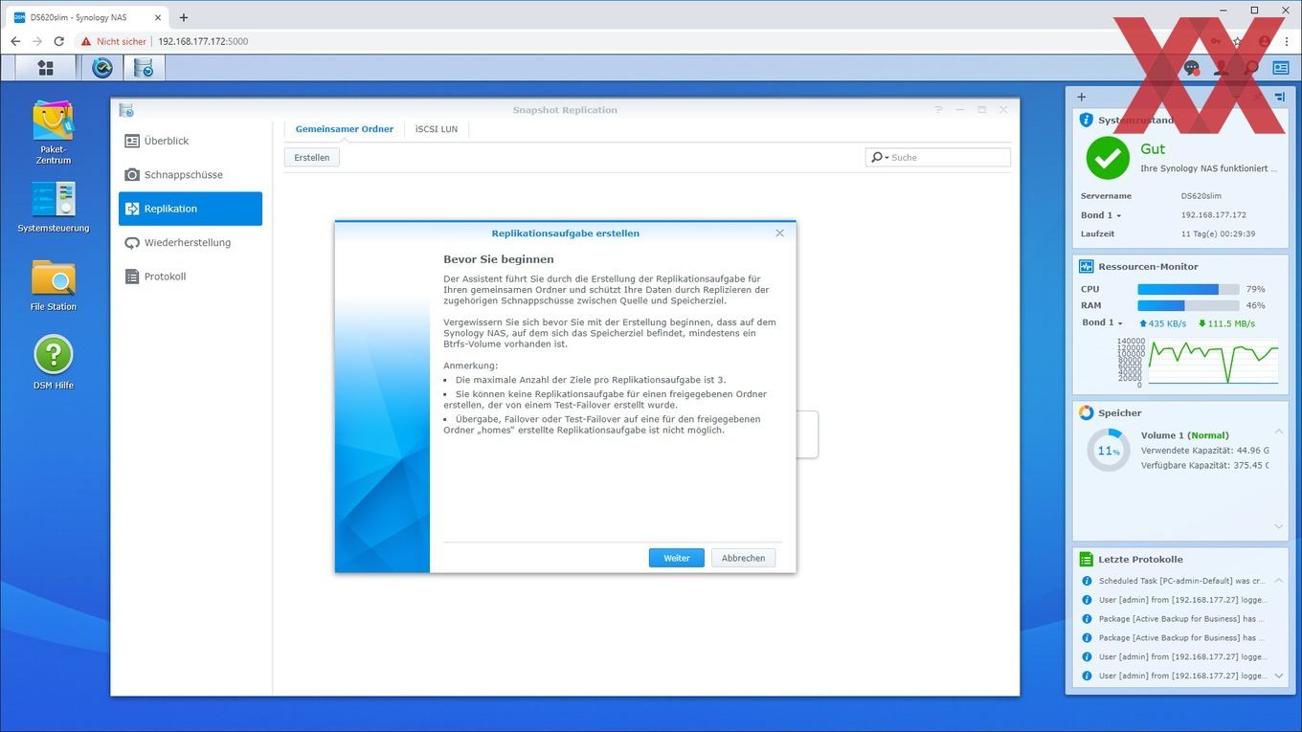
Task: Select Replikation in sidebar
Action: pos(191,209)
